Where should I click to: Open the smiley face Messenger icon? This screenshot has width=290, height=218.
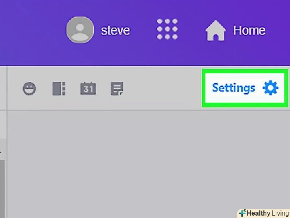click(29, 89)
